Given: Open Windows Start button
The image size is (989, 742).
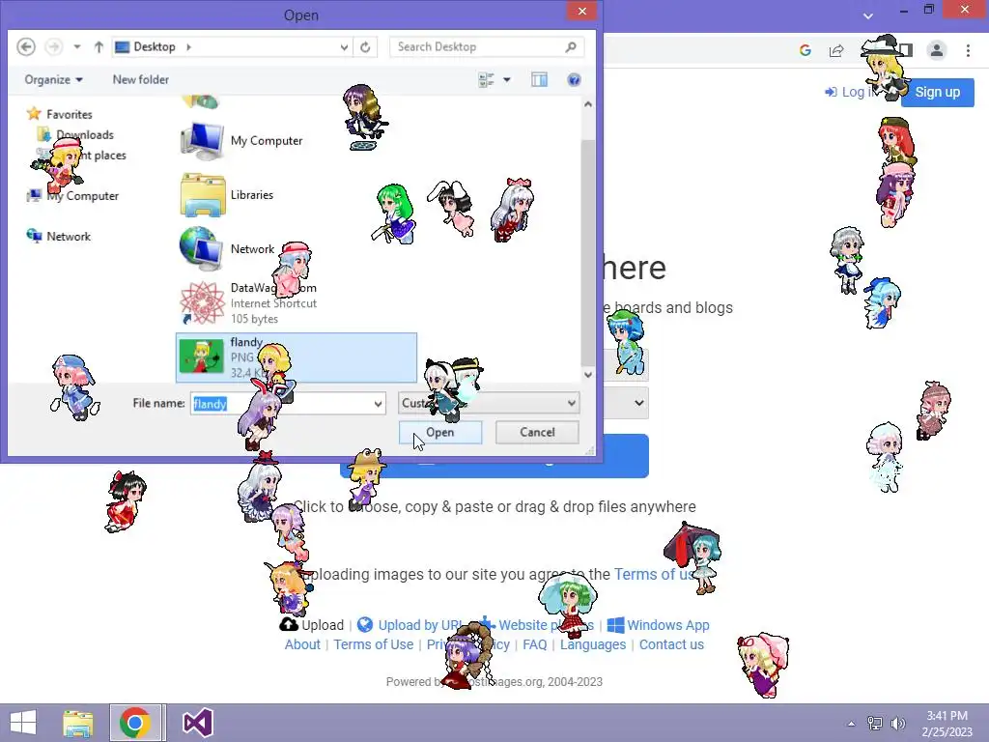Looking at the screenshot, I should [23, 723].
